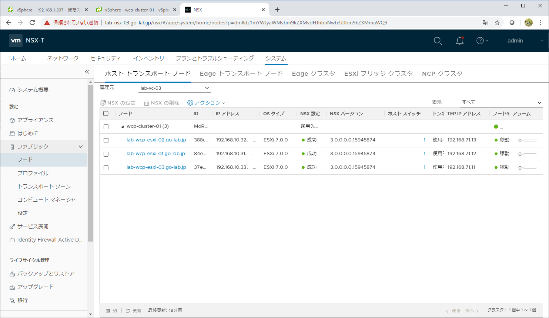Image resolution: width=549 pixels, height=318 pixels.
Task: Open a new browser tab
Action: coord(277,10)
